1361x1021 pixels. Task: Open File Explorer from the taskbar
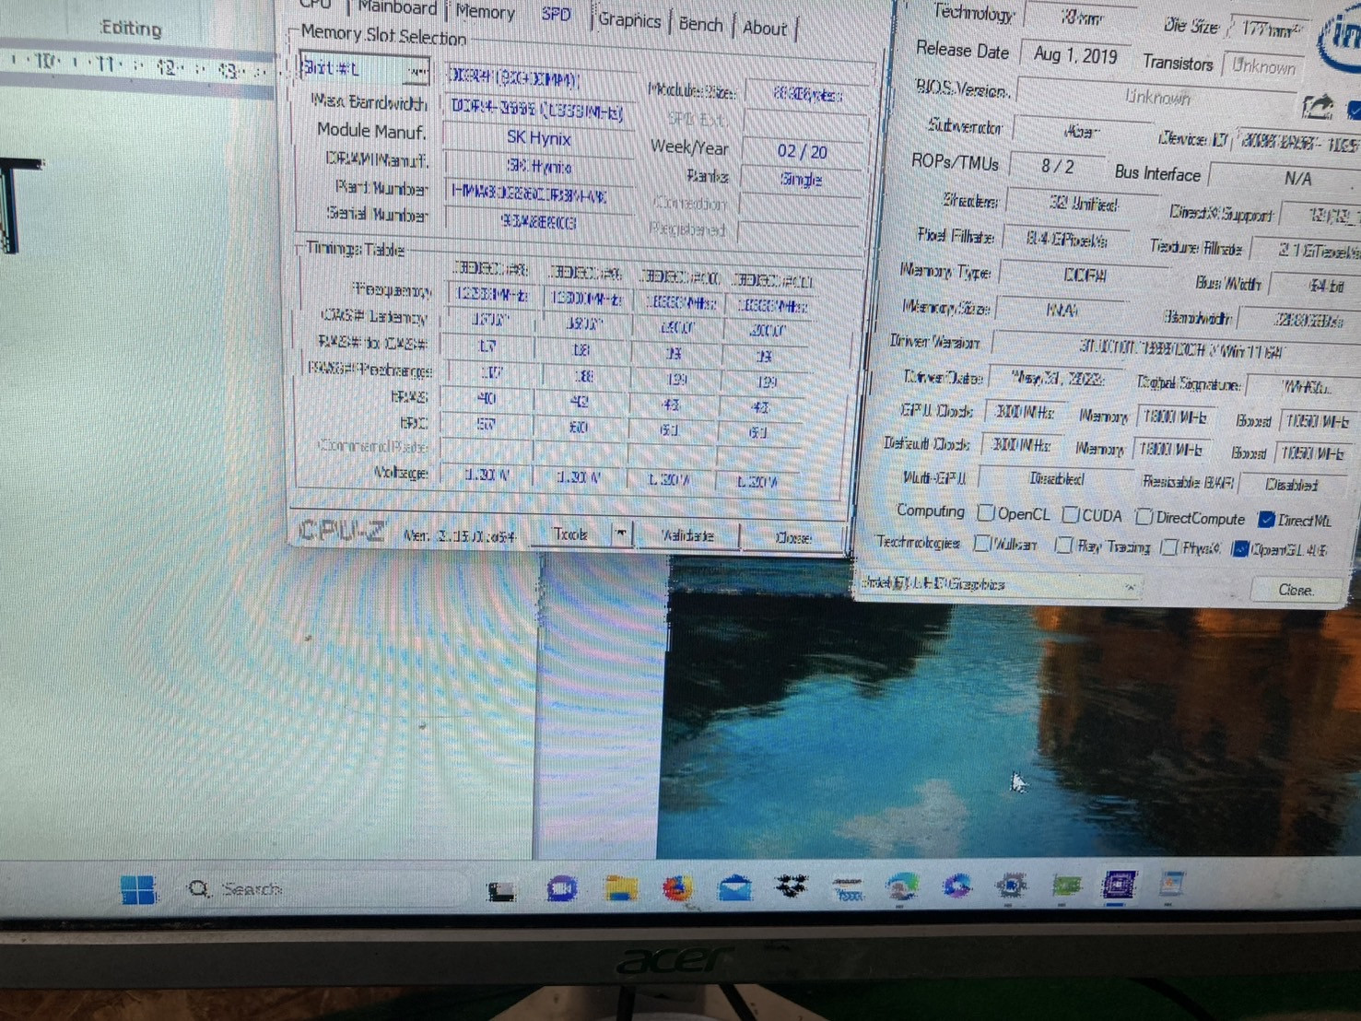[620, 888]
